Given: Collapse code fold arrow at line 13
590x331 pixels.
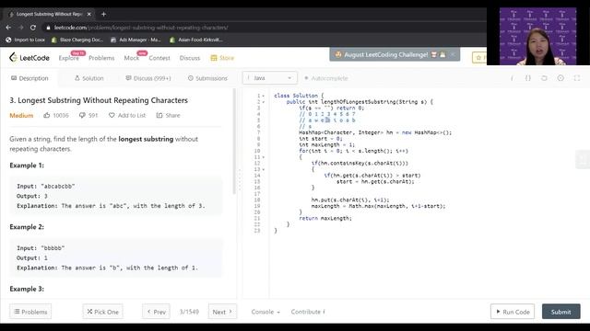Looking at the screenshot, I should (x=264, y=169).
